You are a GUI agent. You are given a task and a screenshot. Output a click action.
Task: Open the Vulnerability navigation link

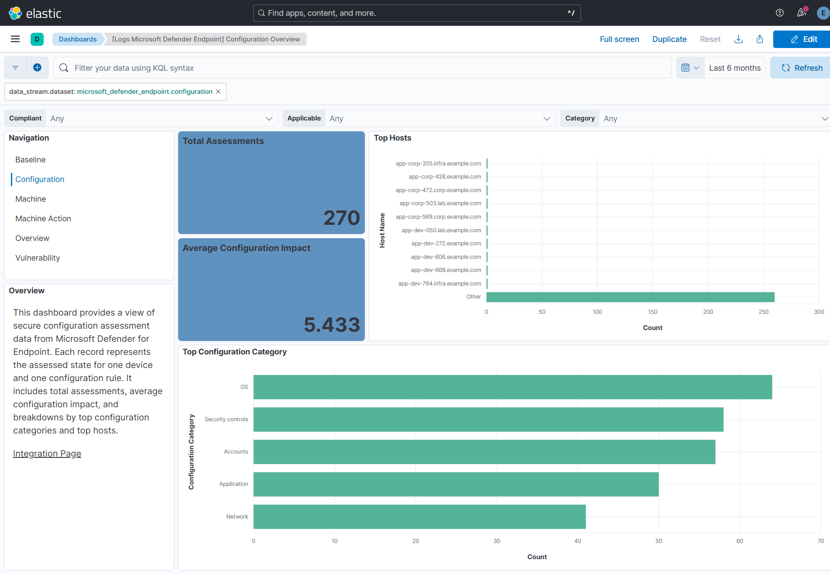38,258
